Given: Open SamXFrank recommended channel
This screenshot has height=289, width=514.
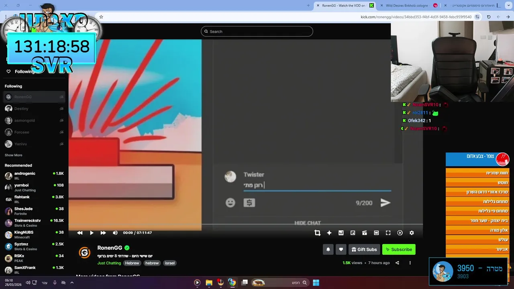Looking at the screenshot, I should [x=34, y=270].
